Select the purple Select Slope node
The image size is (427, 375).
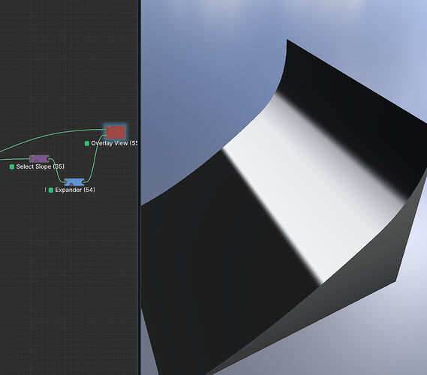point(39,159)
